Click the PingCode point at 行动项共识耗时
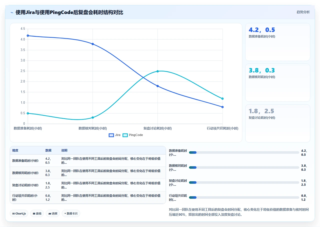 222,98
